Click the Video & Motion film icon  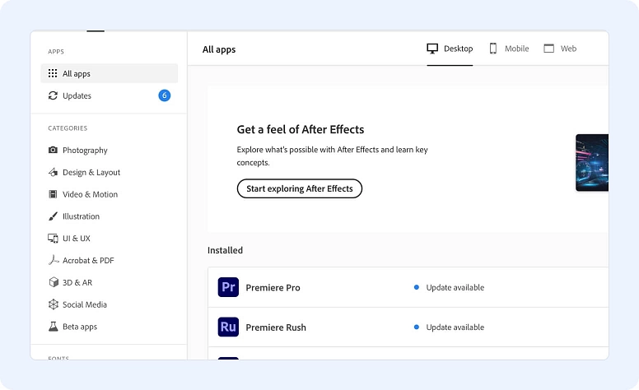(x=53, y=194)
